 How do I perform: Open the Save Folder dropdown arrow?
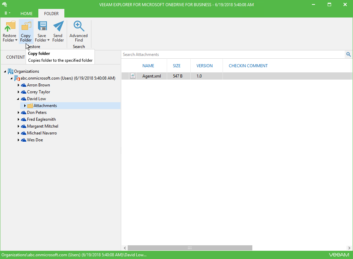coord(48,40)
